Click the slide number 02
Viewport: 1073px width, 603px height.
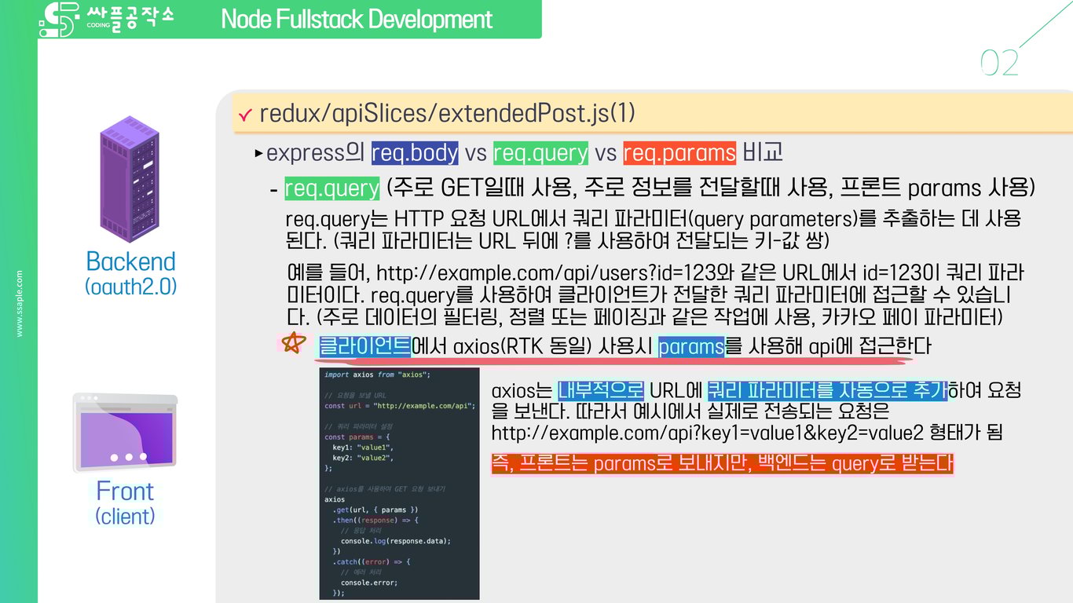(999, 63)
